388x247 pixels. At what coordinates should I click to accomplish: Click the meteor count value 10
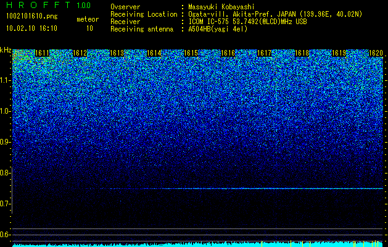pos(89,28)
